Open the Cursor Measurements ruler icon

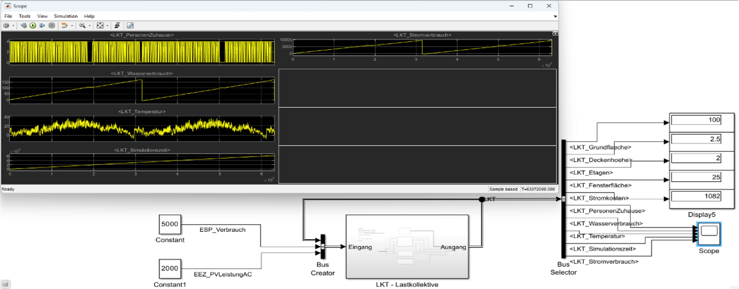[130, 26]
